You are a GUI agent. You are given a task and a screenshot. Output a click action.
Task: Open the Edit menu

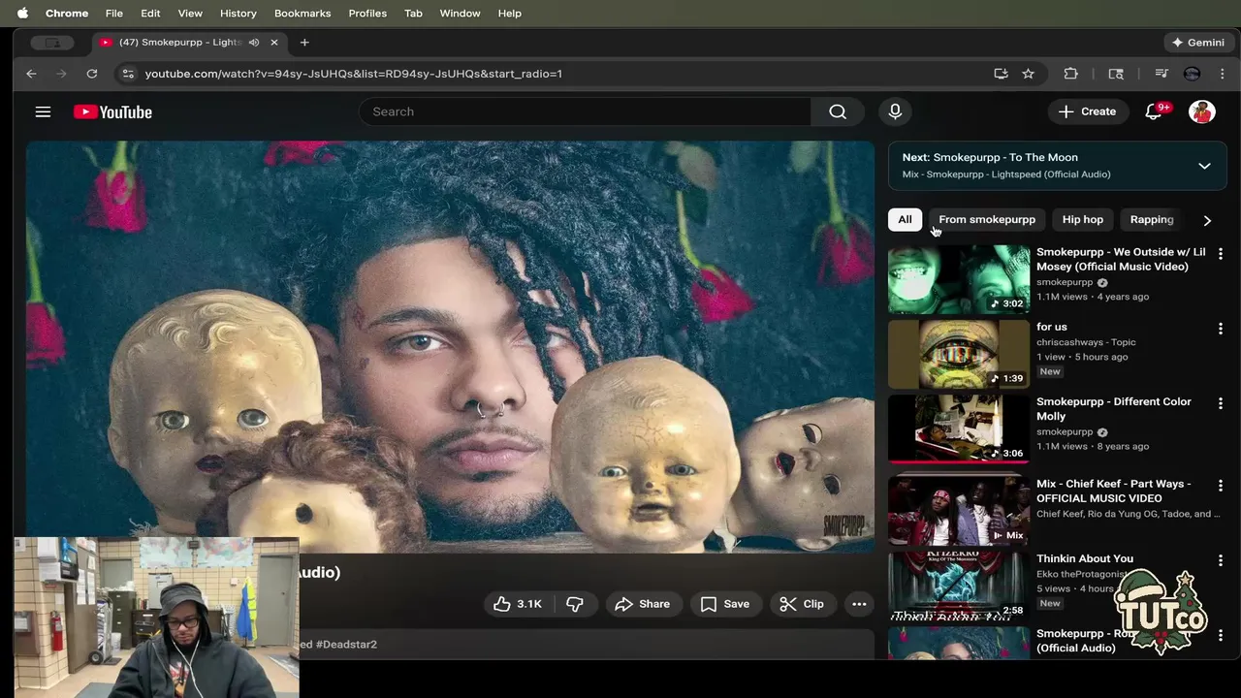tap(150, 14)
